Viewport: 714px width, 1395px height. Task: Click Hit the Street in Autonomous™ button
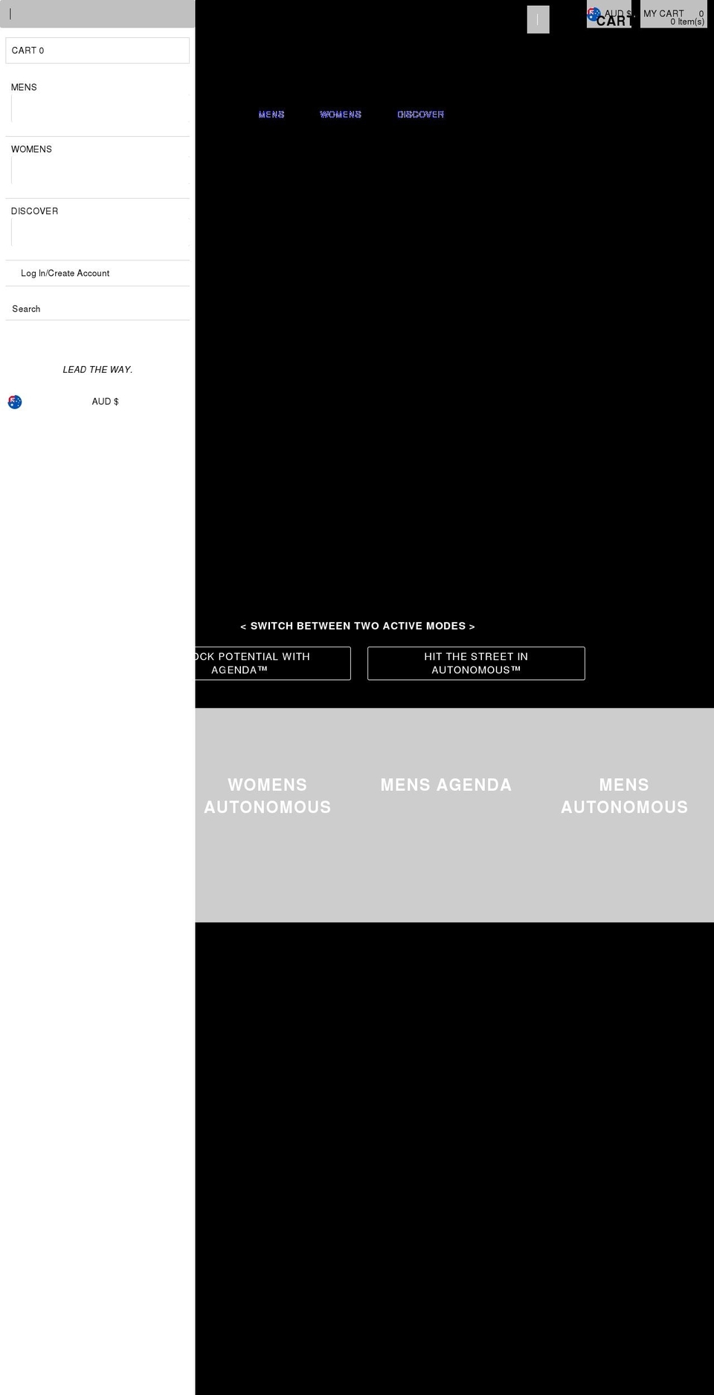[476, 663]
